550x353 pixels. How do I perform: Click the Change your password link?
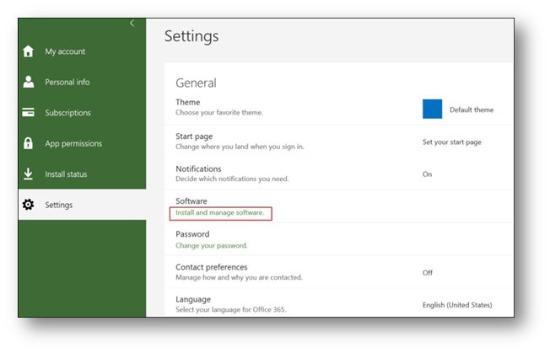tap(212, 245)
